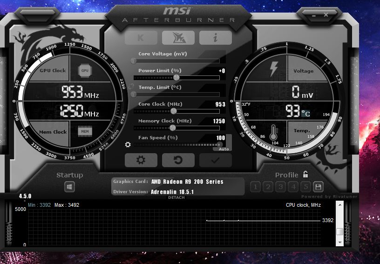The image size is (380, 264).
Task: Click the Memory Clock value 1250
Action: 219,121
